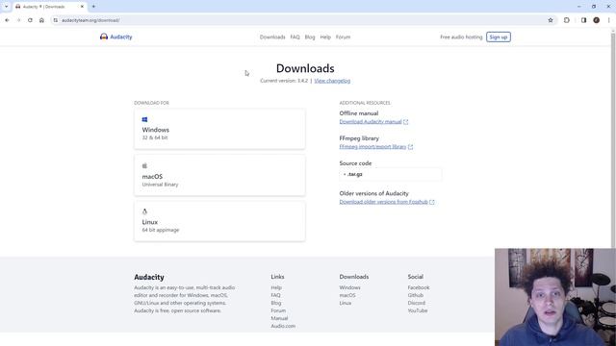Select the Audacity Downloads browser tab
The height and width of the screenshot is (346, 616).
[x=49, y=7]
